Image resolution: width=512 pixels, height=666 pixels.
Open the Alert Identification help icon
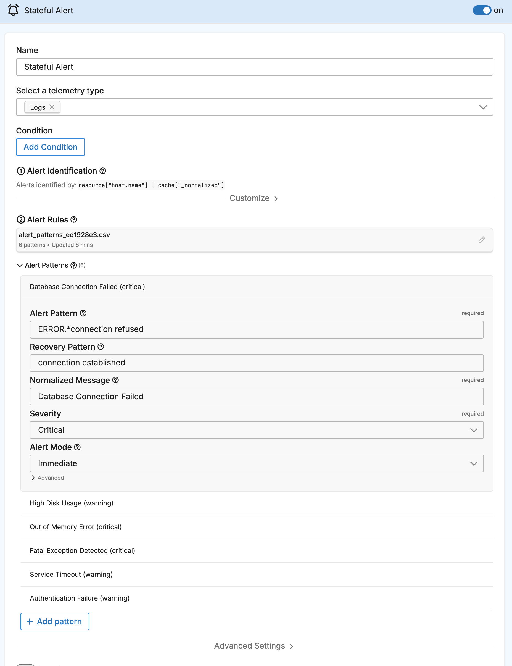coord(103,171)
